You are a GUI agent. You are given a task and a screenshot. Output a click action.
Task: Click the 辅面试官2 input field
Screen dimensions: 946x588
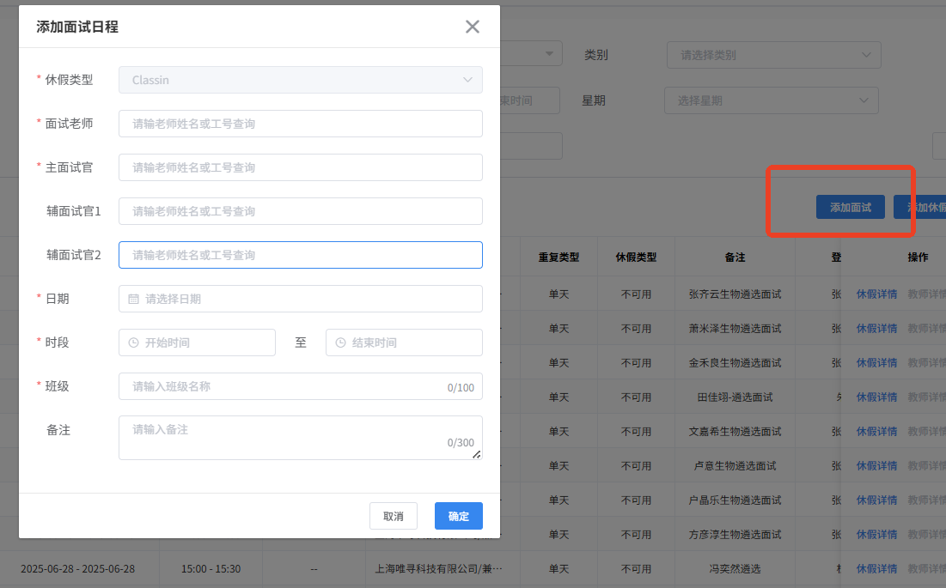pyautogui.click(x=300, y=255)
